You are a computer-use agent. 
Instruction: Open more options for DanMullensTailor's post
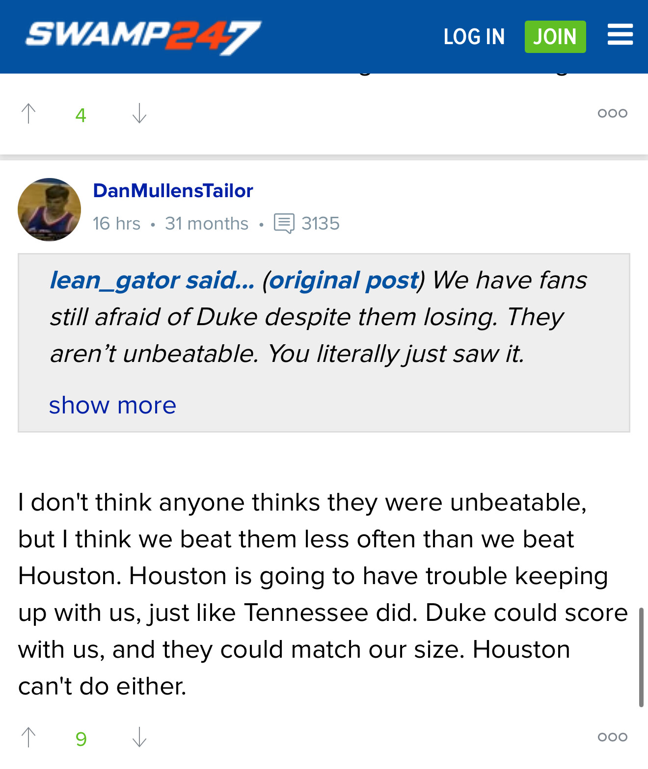(x=612, y=737)
